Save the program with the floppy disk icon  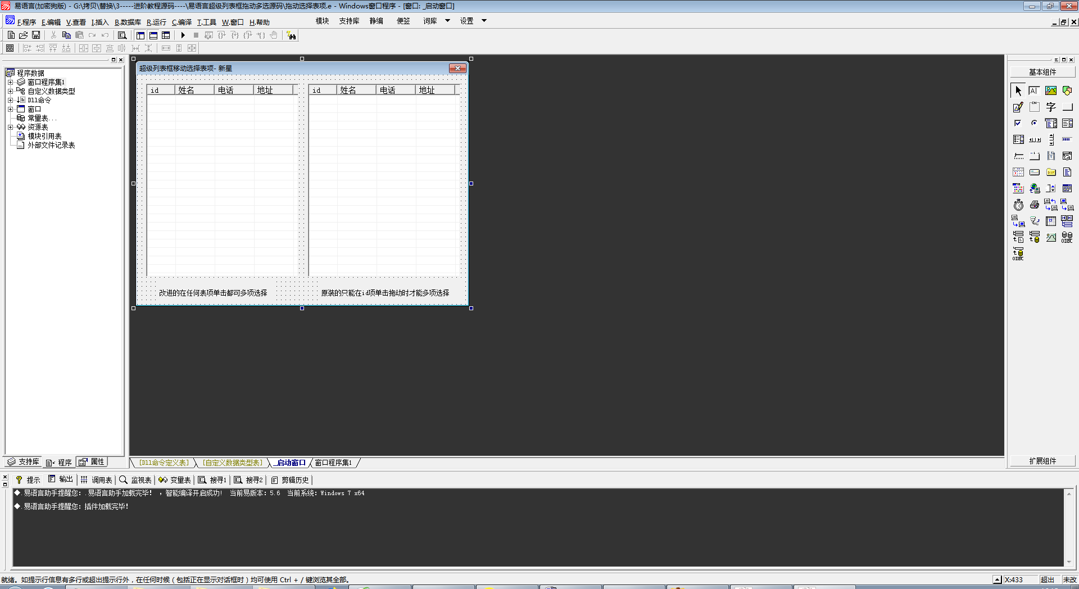coord(36,35)
